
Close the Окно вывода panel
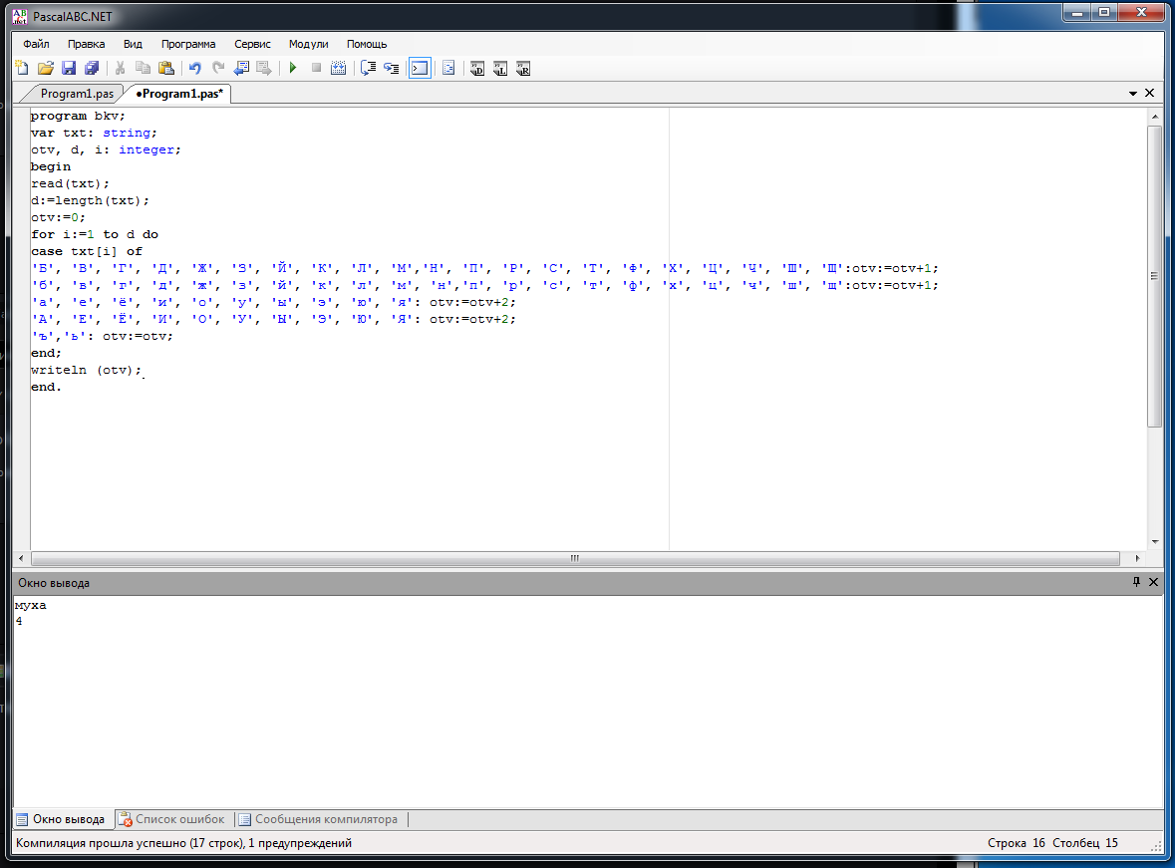tap(1154, 582)
